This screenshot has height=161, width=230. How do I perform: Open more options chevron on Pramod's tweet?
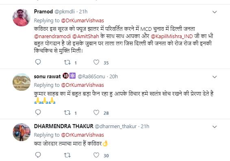pos(215,12)
